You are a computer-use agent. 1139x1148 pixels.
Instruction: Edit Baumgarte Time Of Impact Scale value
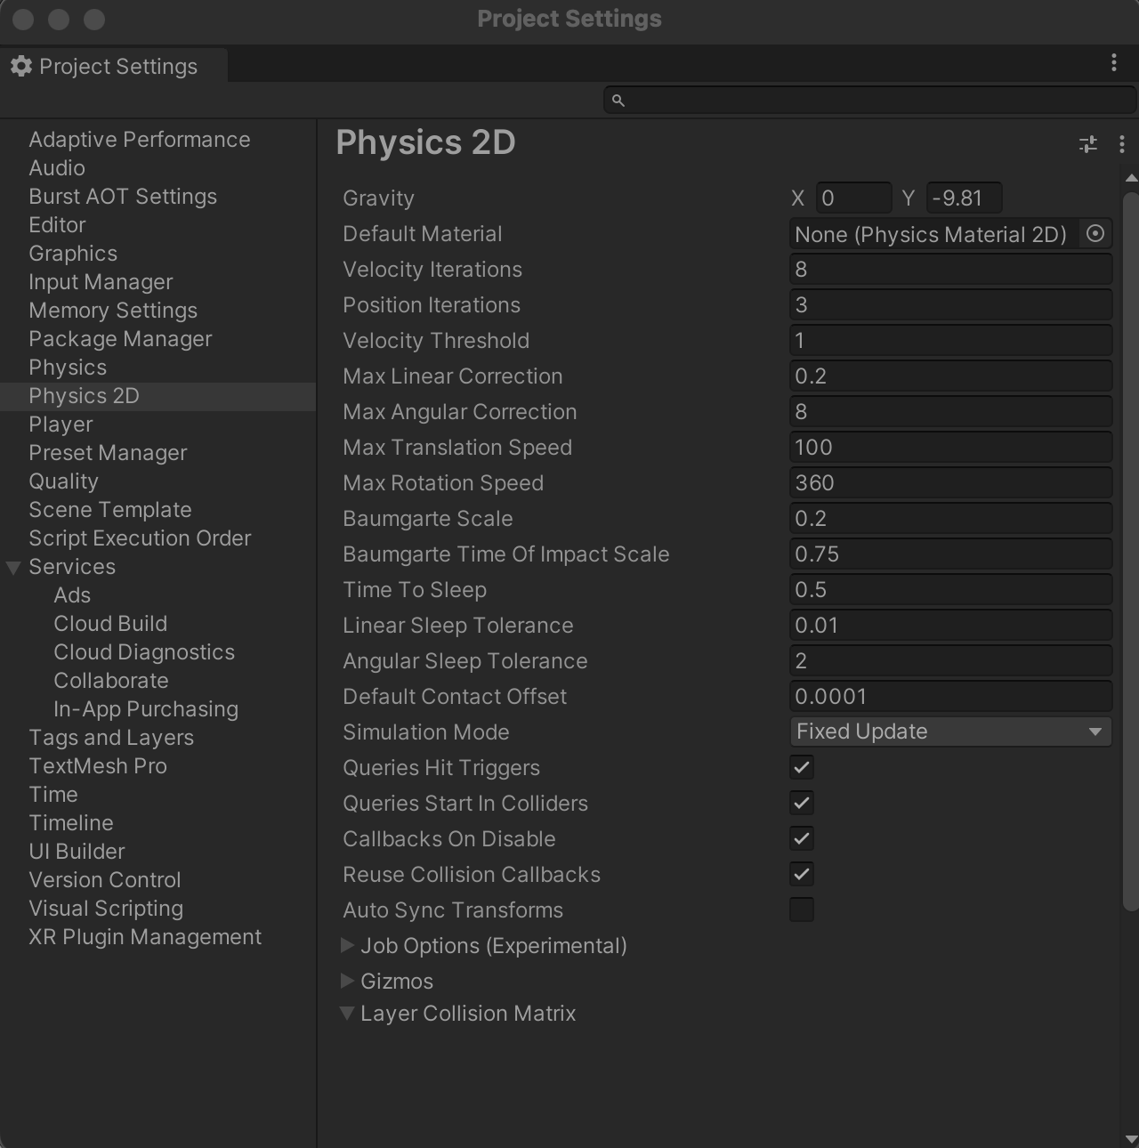click(x=950, y=554)
